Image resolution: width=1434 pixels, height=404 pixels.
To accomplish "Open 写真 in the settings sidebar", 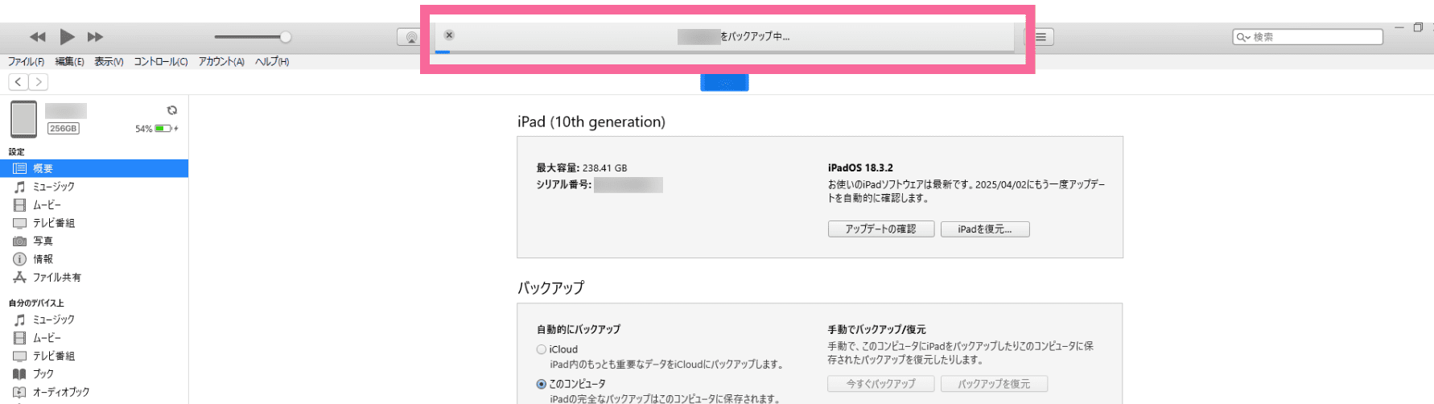I will pos(43,241).
